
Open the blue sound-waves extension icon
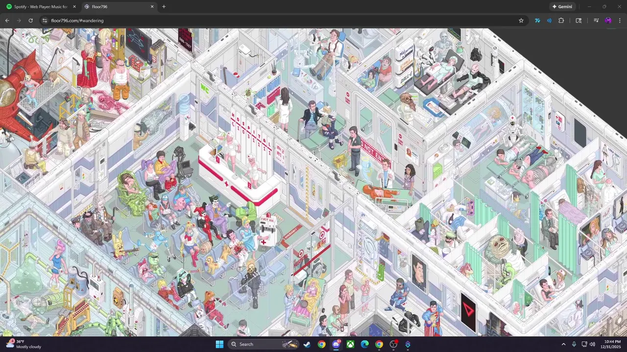pos(549,21)
